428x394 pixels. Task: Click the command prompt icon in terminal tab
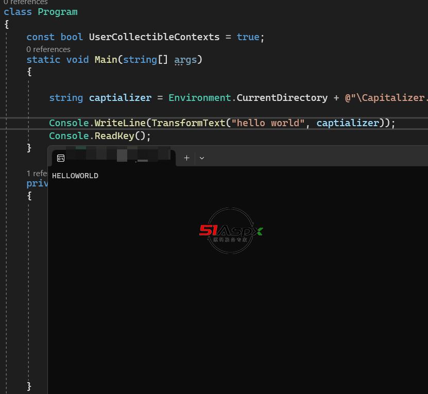(x=61, y=158)
